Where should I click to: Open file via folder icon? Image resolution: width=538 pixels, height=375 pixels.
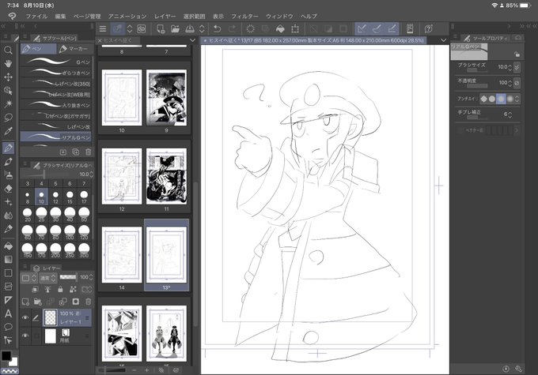pyautogui.click(x=175, y=28)
